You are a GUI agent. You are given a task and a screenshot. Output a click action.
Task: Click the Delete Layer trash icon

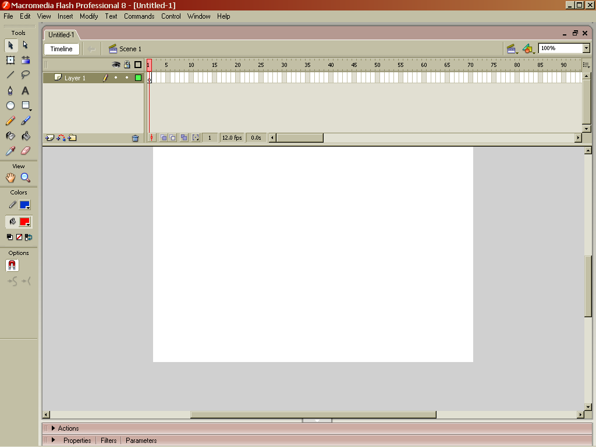tap(135, 139)
